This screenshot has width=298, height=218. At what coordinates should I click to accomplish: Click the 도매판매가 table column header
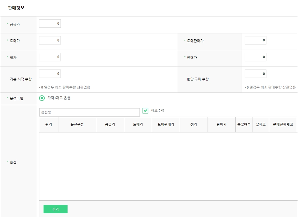click(166, 124)
